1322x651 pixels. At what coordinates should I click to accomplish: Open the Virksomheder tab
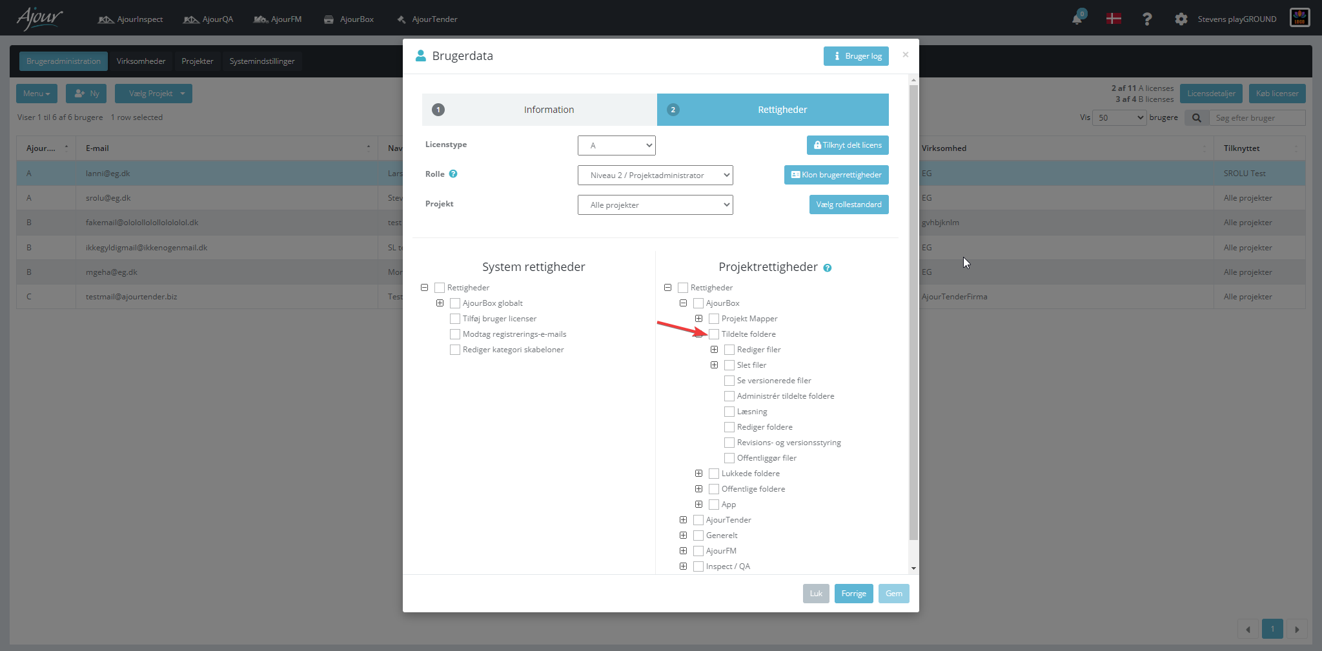coord(141,61)
